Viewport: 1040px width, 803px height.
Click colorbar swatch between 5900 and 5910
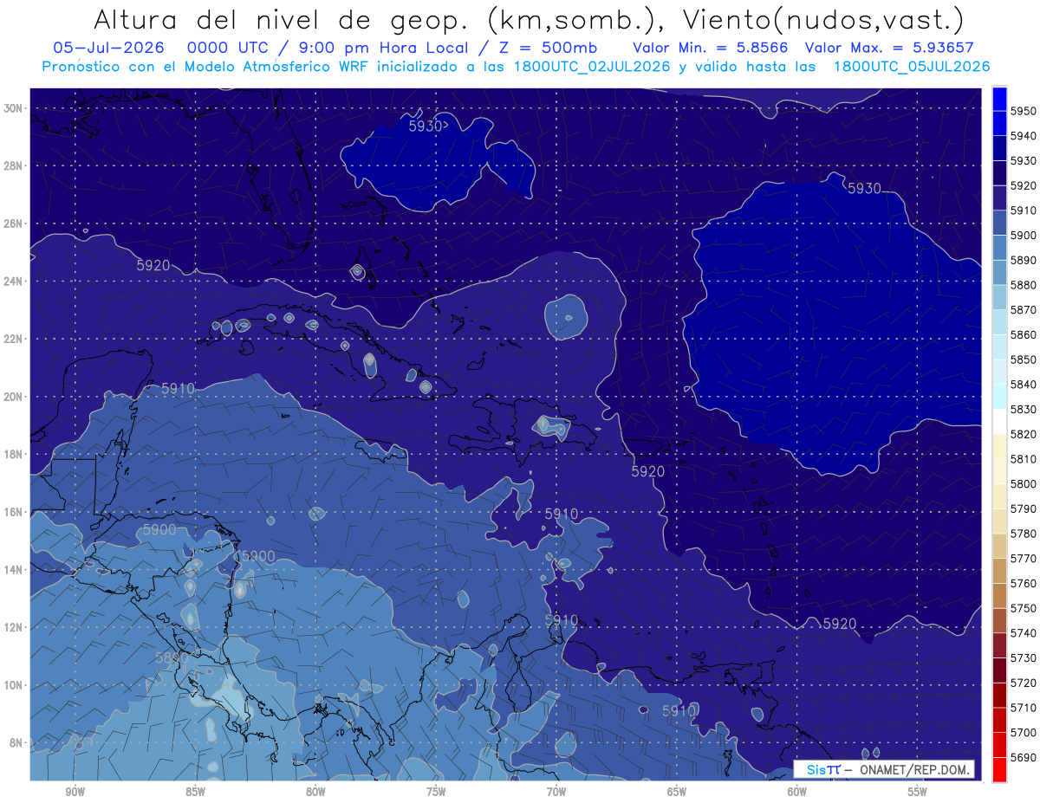point(999,223)
